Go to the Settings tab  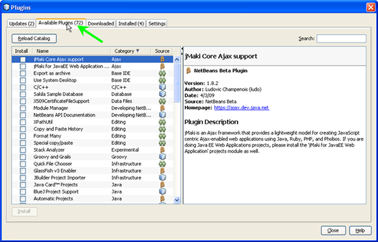coord(157,24)
